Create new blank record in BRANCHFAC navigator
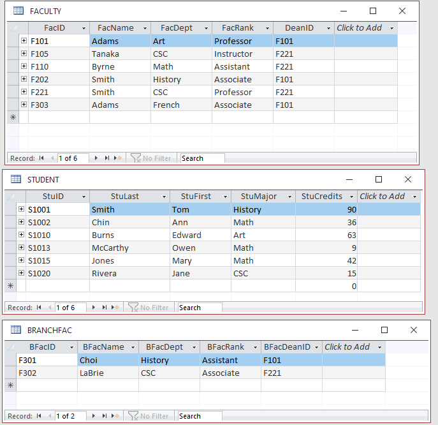Screen dimensions: 438x425 click(115, 416)
